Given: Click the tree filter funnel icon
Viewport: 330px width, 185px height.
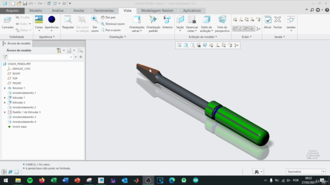Looking at the screenshot, I should click(x=5, y=57).
